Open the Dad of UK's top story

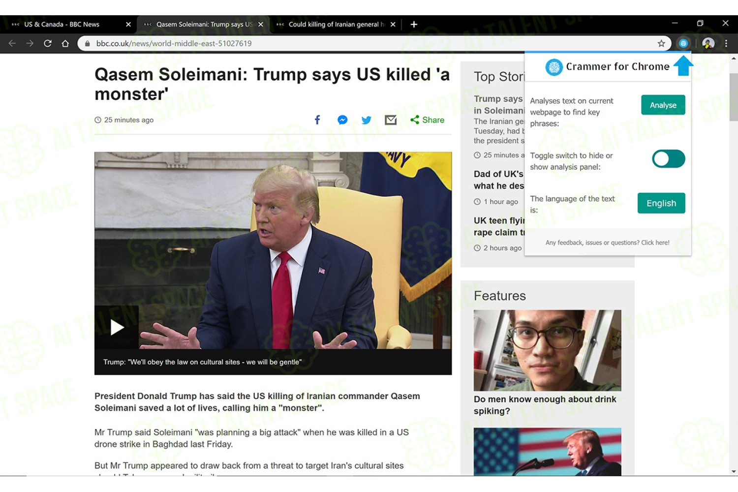point(499,180)
